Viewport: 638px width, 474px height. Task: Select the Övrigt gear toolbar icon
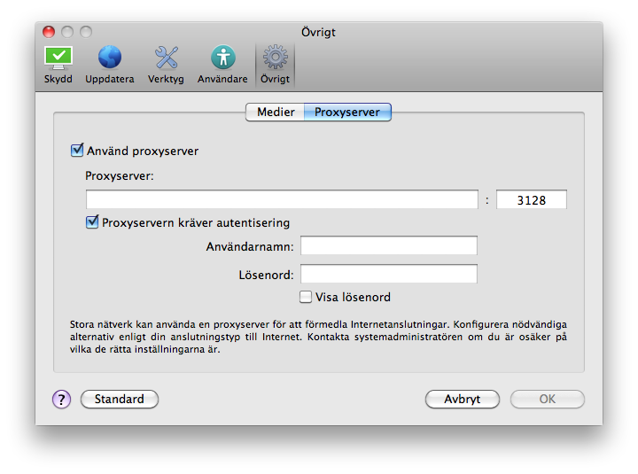coord(275,65)
